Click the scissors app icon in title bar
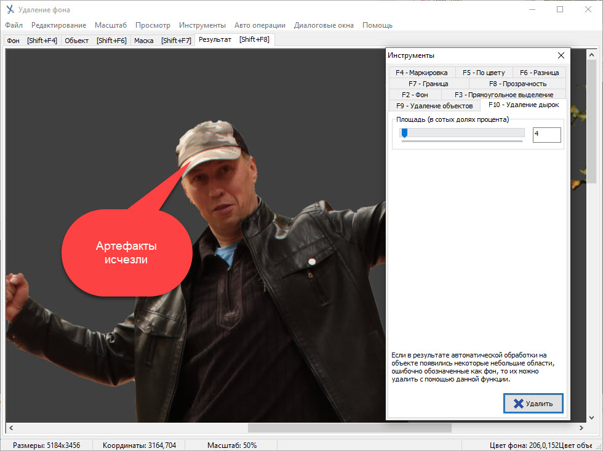Viewport: 603px width, 451px height. (10, 10)
